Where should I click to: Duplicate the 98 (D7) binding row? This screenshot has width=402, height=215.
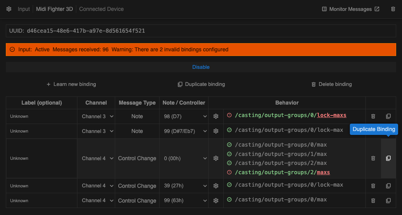(x=388, y=116)
